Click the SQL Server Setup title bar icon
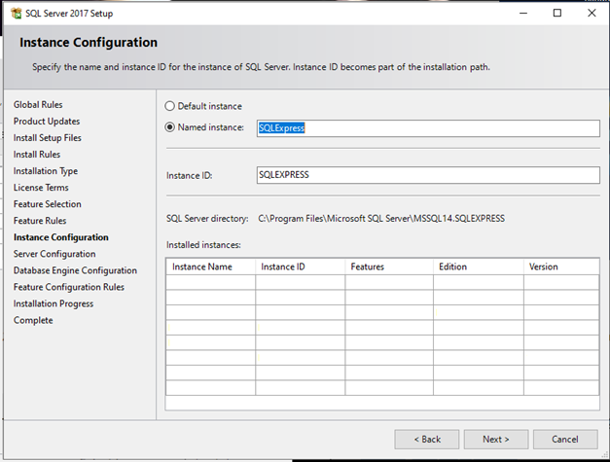 [x=16, y=14]
